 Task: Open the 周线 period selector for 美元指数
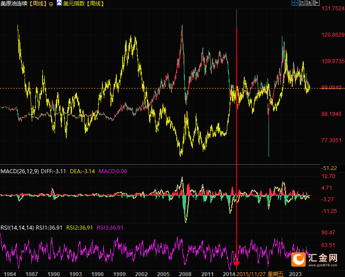pos(95,4)
